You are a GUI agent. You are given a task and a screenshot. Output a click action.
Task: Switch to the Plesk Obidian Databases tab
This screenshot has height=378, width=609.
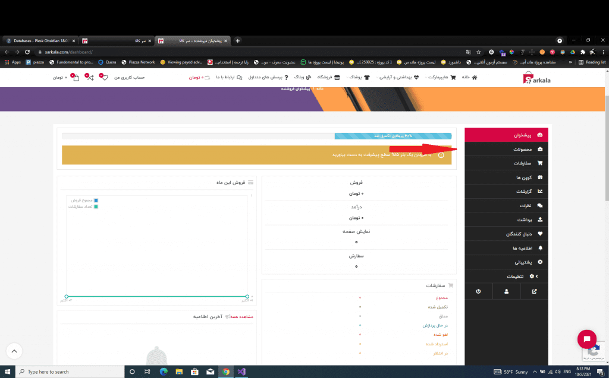39,41
